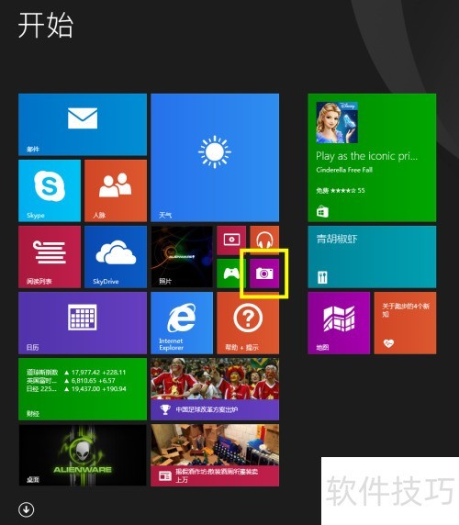Open the SkyDrive cloud tile
The height and width of the screenshot is (525, 459).
[x=116, y=257]
